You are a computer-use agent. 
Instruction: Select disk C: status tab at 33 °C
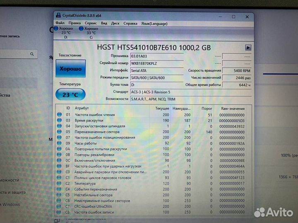coord(89,33)
